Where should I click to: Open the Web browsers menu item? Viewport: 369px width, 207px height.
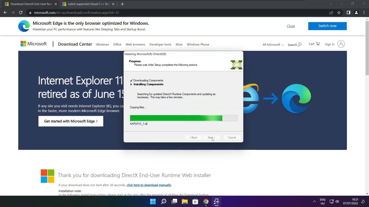click(135, 45)
